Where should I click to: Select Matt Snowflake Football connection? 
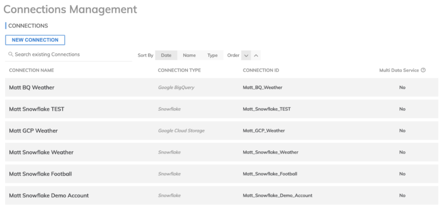(x=41, y=174)
